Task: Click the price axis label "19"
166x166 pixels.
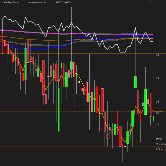Action: pos(158,124)
